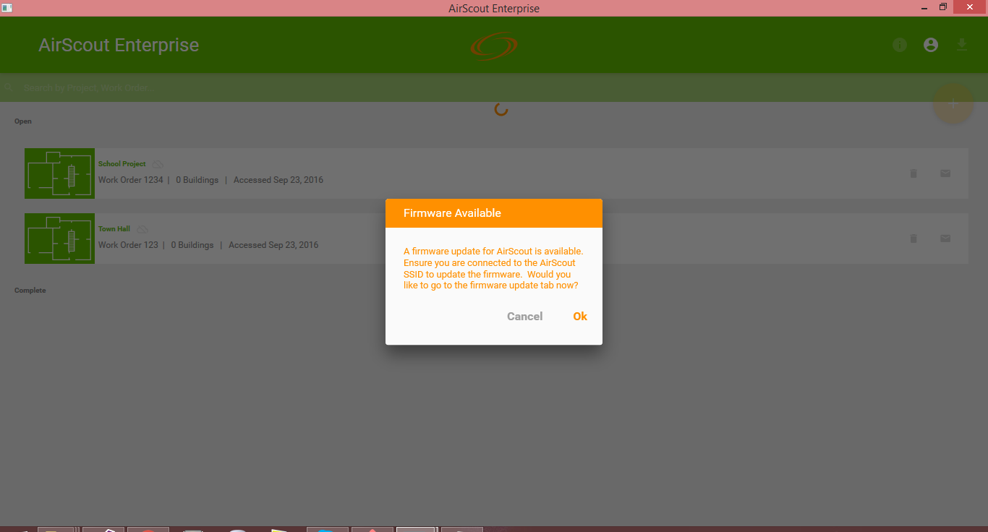The image size is (988, 532).
Task: Click the cloud-off icon beside School Project
Action: (x=157, y=164)
